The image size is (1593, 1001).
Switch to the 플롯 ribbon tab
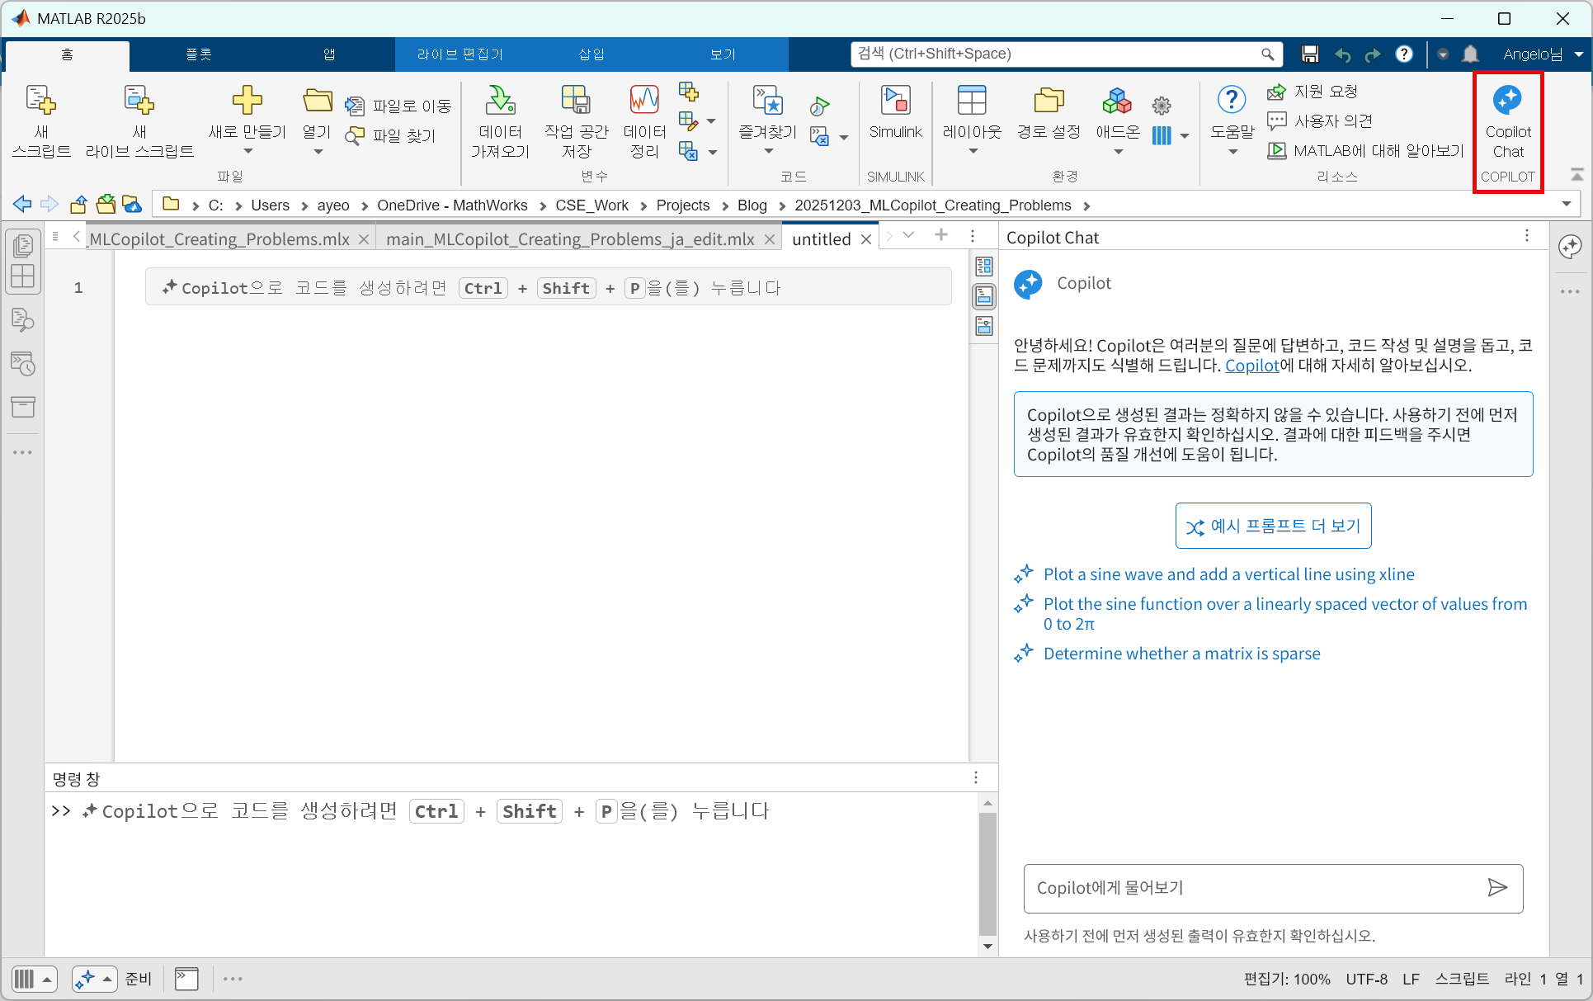pyautogui.click(x=198, y=54)
